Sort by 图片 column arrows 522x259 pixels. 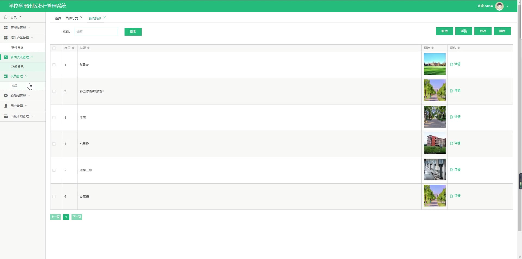click(433, 48)
